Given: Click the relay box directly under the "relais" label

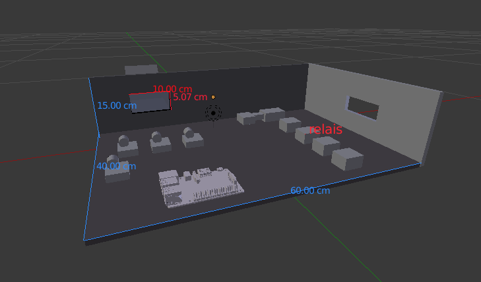Looking at the screenshot, I should [325, 145].
